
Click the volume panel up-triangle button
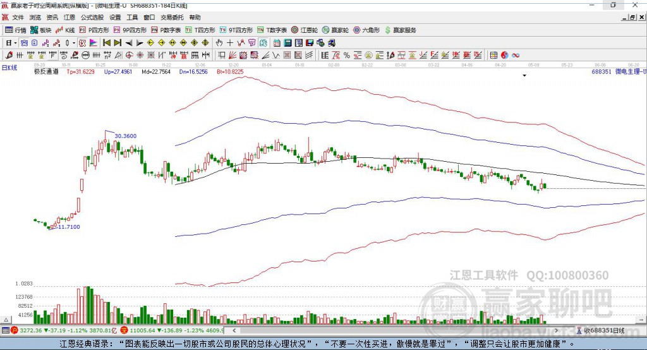pos(6,320)
